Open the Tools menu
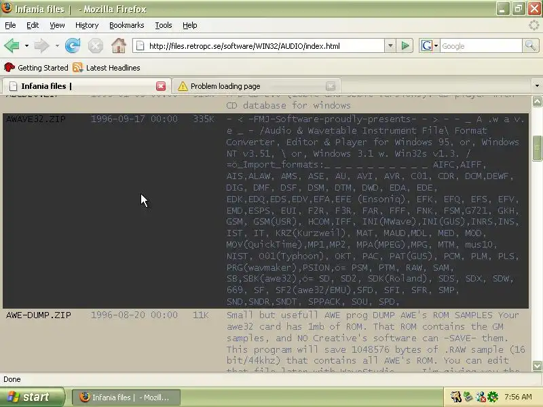This screenshot has width=543, height=407. point(164,25)
